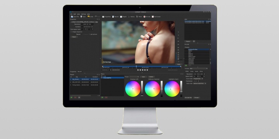Viewport: 279px width, 139px height.
Task: Toggle the Color Grading filter checkbox
Action: [x=102, y=78]
